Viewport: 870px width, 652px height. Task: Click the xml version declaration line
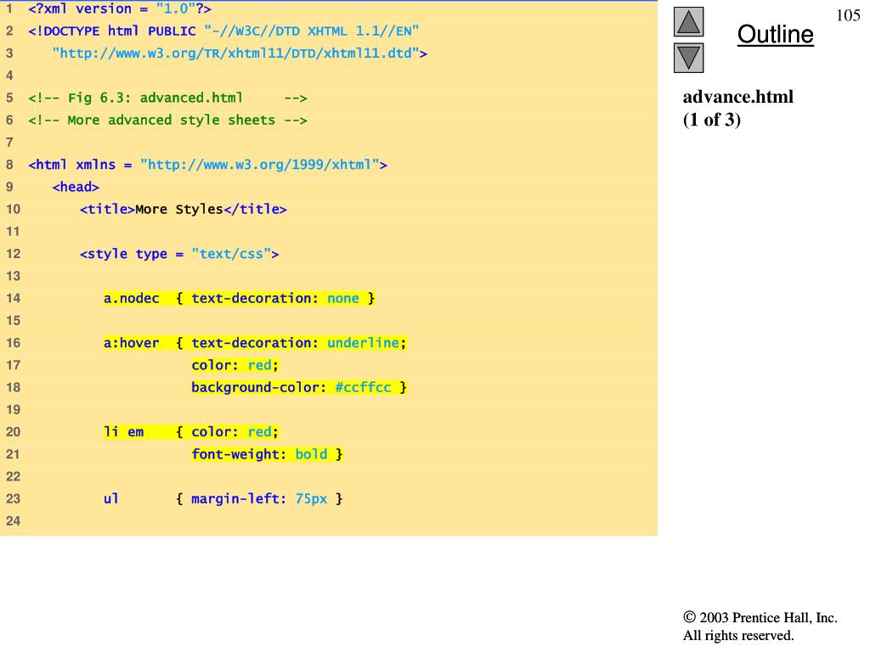click(x=120, y=9)
